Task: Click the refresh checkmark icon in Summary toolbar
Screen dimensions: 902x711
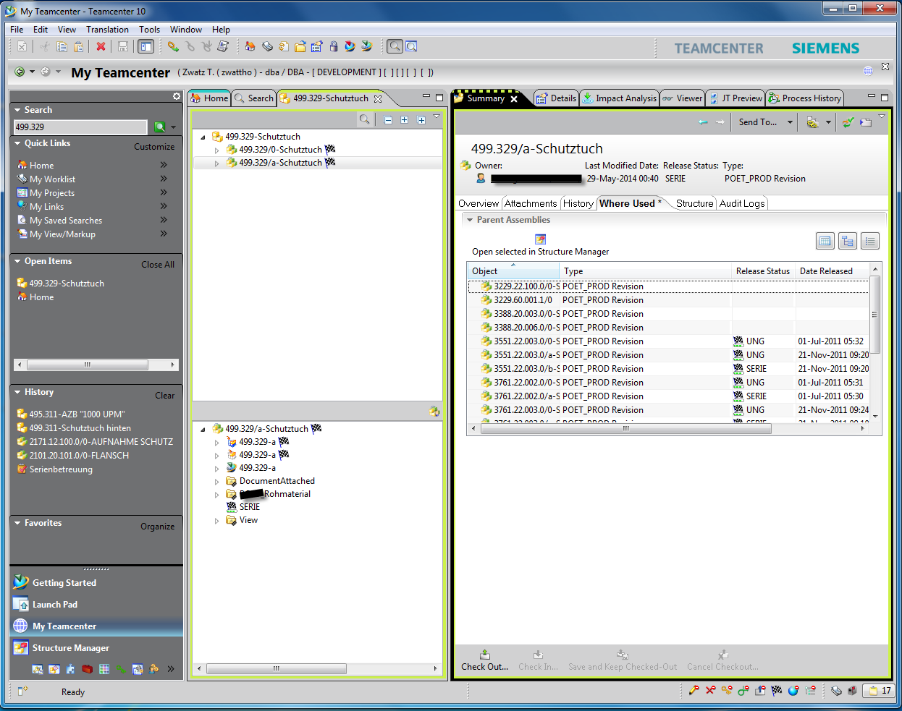Action: [847, 122]
